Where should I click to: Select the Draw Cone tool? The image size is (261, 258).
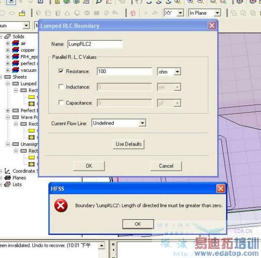[x=67, y=13]
